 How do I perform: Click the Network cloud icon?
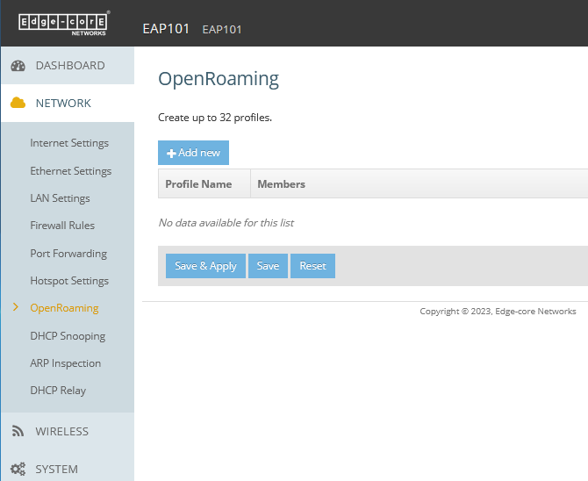18,103
